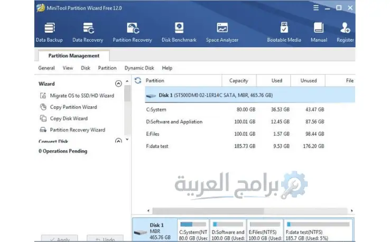This screenshot has height=242, width=390.
Task: Click the MiniTool app logo icon
Action: click(x=41, y=8)
